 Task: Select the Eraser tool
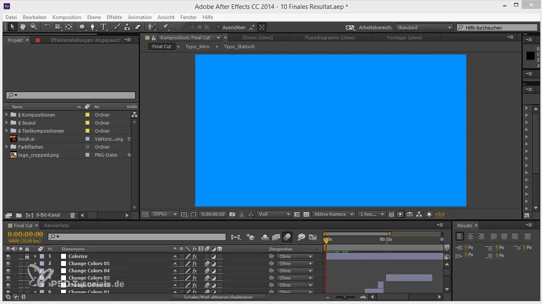[x=137, y=27]
